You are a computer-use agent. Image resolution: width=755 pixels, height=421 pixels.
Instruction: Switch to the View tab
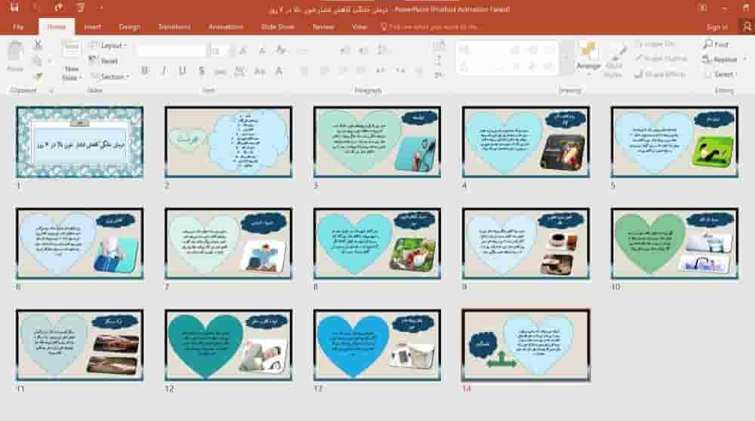click(359, 27)
